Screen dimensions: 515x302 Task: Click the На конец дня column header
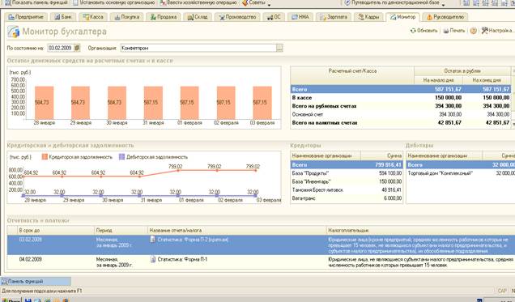click(x=487, y=80)
